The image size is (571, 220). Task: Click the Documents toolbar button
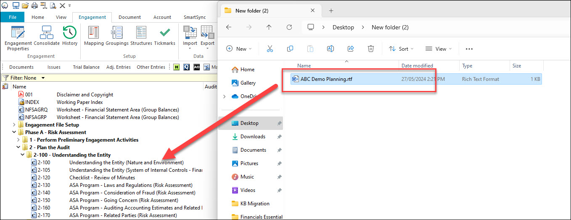pyautogui.click(x=21, y=67)
